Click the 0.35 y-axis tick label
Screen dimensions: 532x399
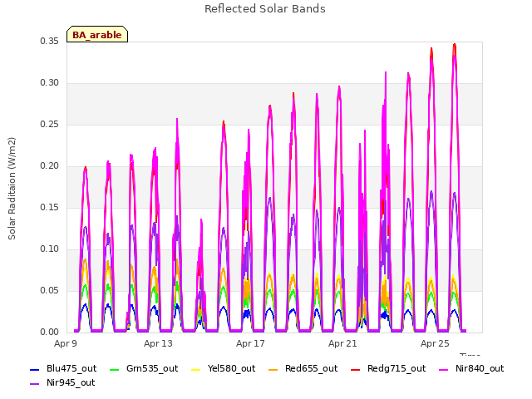[x=50, y=41]
